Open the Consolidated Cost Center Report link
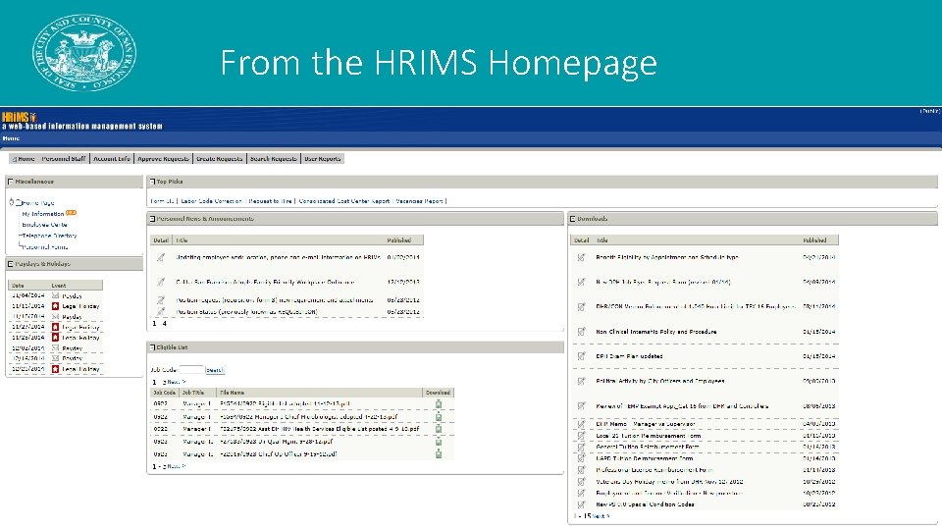 coord(344,201)
